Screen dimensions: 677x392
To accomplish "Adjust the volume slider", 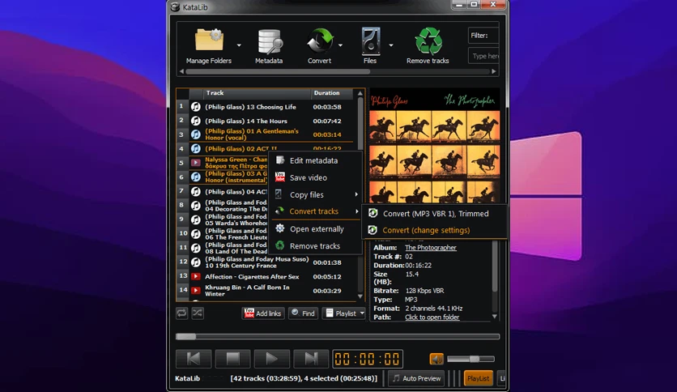I will (470, 359).
